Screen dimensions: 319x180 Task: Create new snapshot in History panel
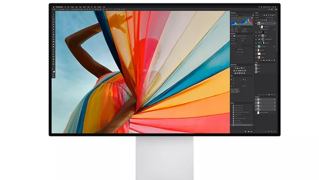coord(249,132)
